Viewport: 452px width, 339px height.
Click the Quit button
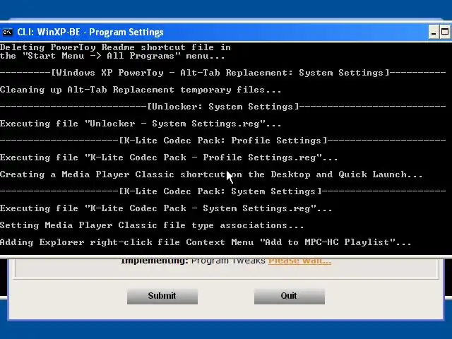point(290,297)
